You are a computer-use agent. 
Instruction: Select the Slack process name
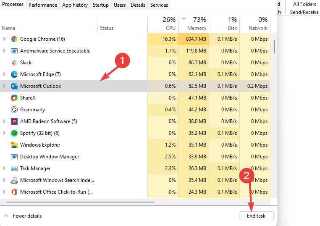point(26,63)
